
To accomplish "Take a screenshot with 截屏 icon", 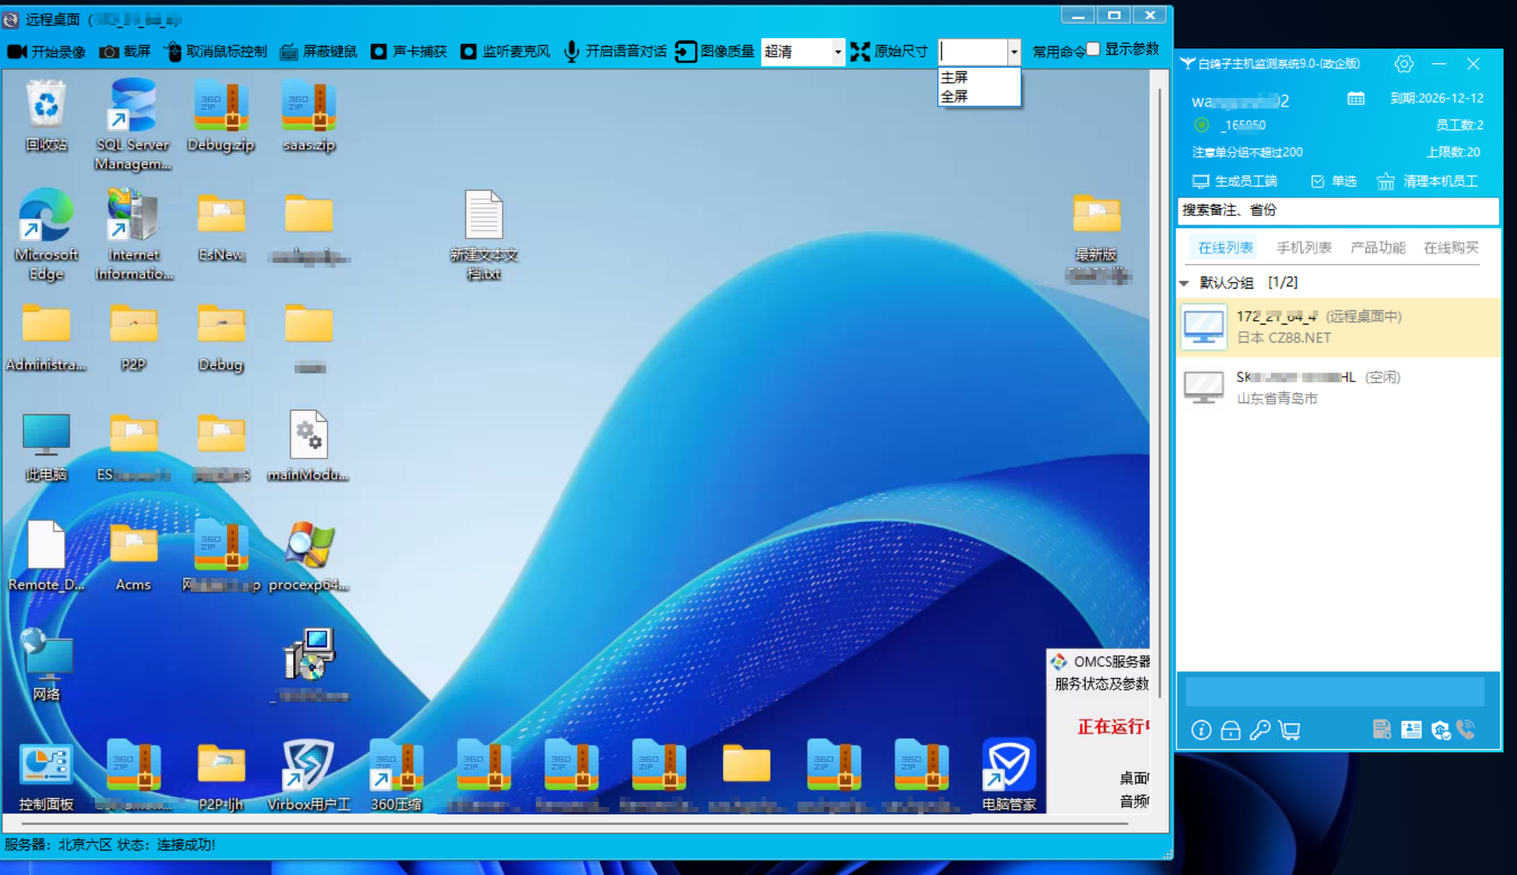I will point(109,52).
